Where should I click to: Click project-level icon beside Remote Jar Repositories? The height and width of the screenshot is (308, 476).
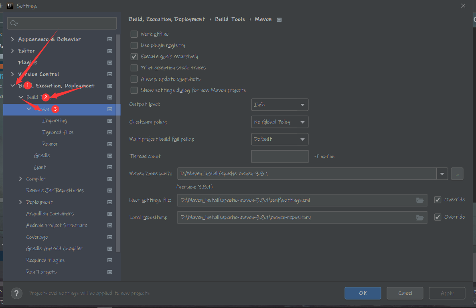pyautogui.click(x=109, y=190)
